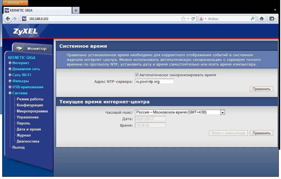Viewport: 281px width, 179px height.
Task: Open the Сеть Wi-Fi section link
Action: tap(22, 75)
